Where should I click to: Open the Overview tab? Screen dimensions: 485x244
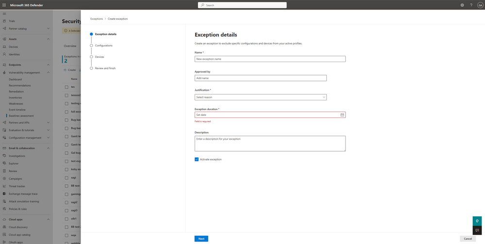coord(70,46)
